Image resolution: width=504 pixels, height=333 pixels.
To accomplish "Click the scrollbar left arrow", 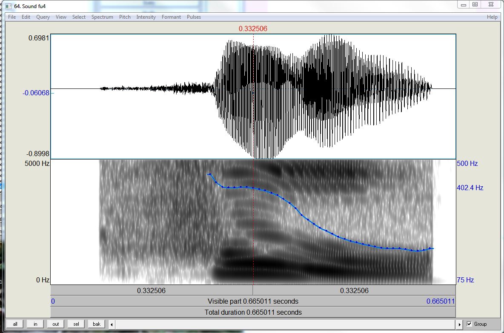I will tap(112, 324).
